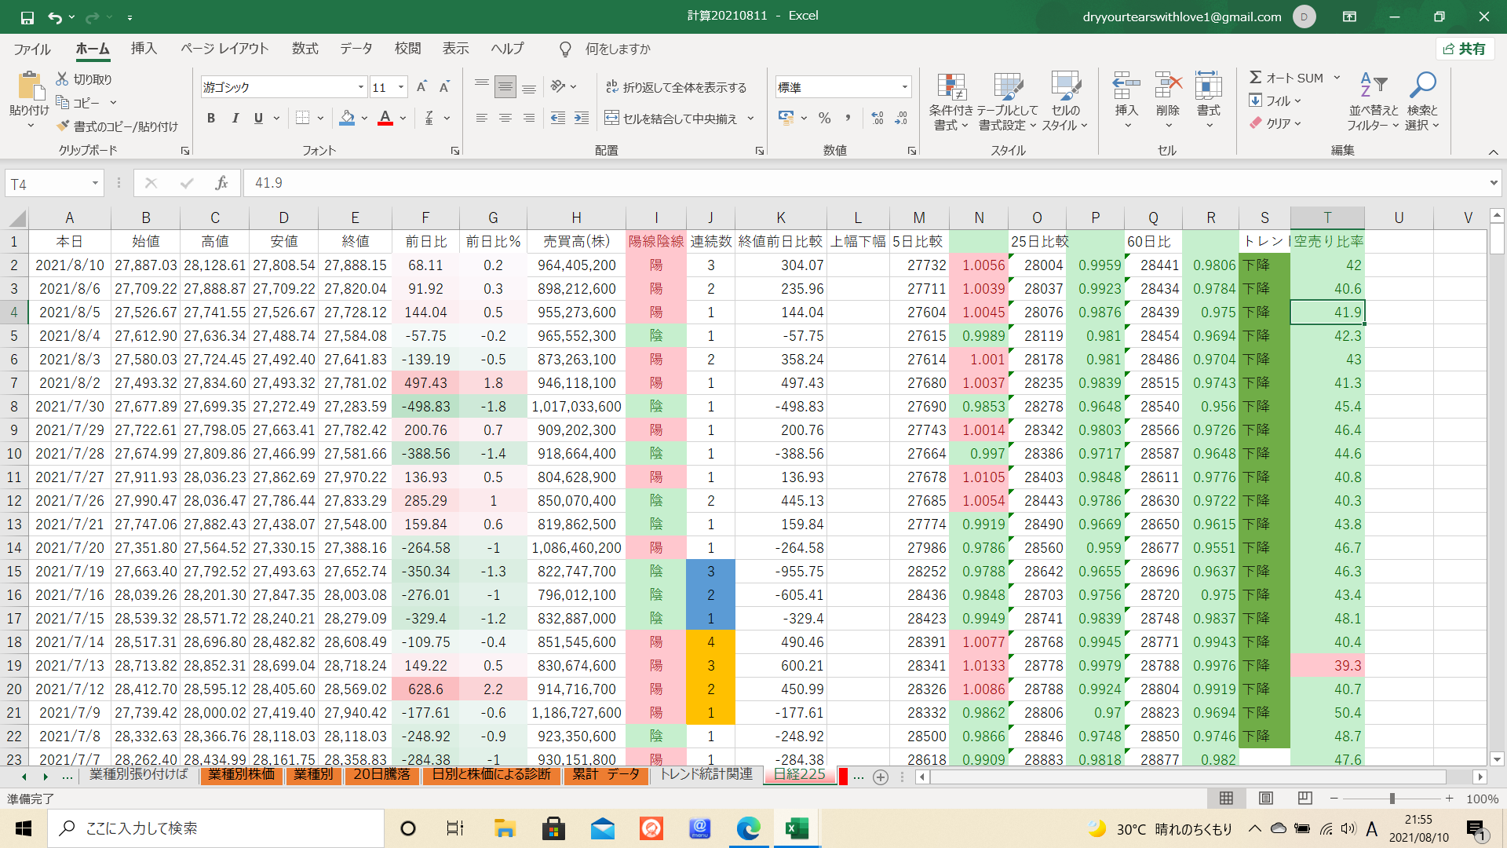Switch to the 20日騰落 sheet tab
1507x848 pixels.
click(x=381, y=775)
